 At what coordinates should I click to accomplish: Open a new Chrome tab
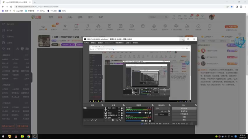pyautogui.click(x=35, y=2)
